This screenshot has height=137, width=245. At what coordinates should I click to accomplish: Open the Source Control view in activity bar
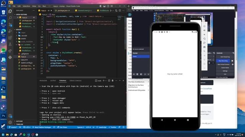10,24
